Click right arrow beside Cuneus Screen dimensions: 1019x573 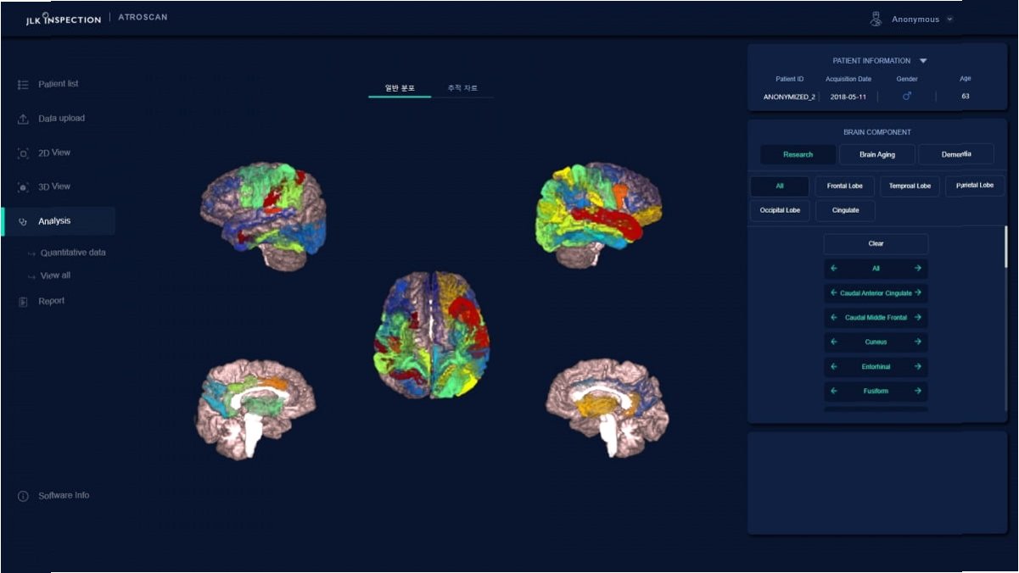[918, 342]
